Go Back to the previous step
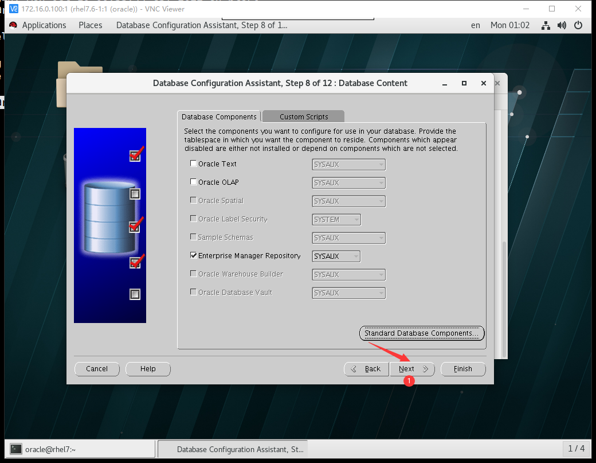Screen dimensions: 596x463 coord(366,369)
